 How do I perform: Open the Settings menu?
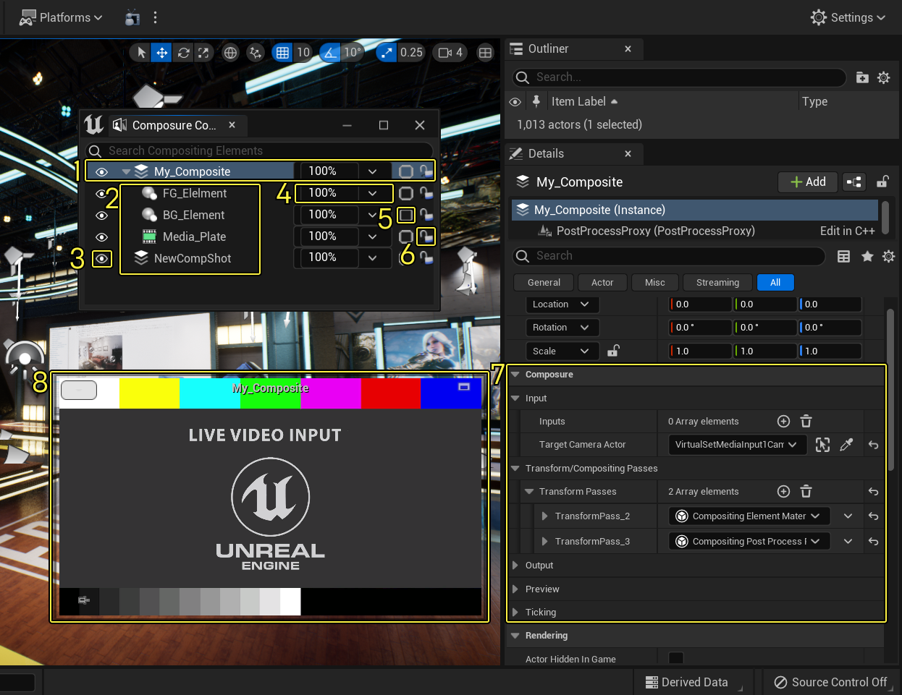tap(848, 17)
